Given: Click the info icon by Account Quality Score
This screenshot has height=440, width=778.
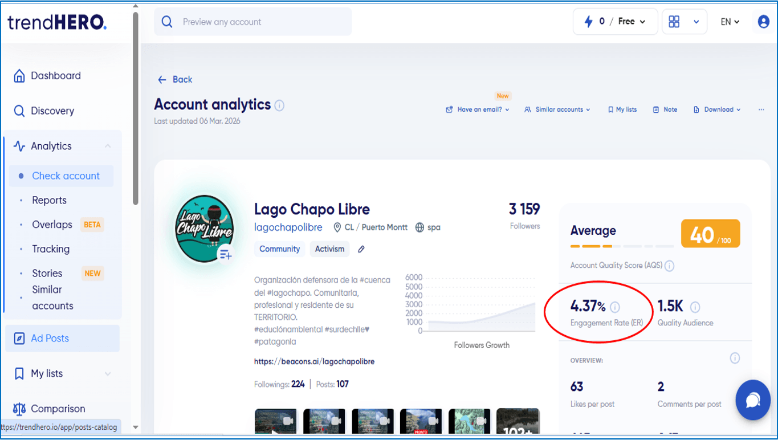Looking at the screenshot, I should (x=670, y=266).
